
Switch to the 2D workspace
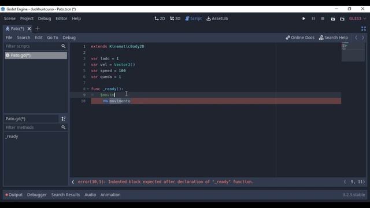coord(160,18)
